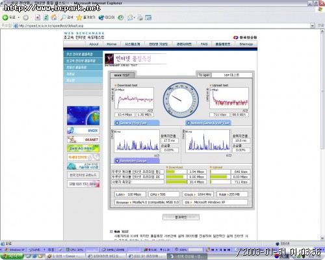
Task: Expand the Bandwidth Gauge section
Action: pyautogui.click(x=136, y=161)
